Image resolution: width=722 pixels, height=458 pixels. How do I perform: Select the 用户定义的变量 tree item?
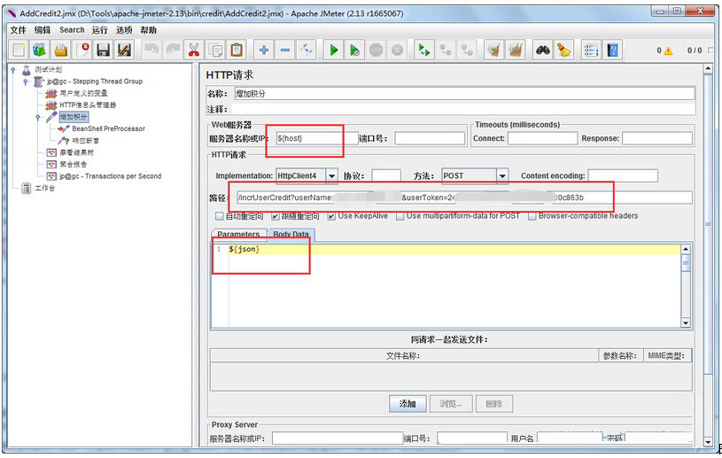point(83,93)
